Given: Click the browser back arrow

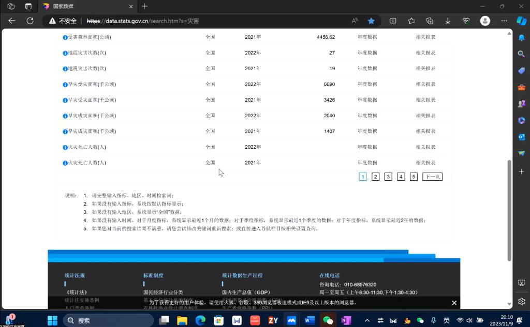Looking at the screenshot, I should pyautogui.click(x=12, y=21).
